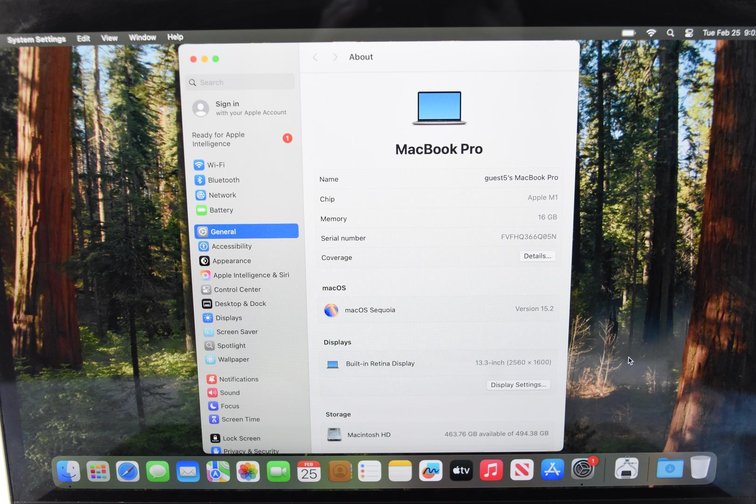The image size is (756, 504).
Task: Click Display Settings button
Action: click(x=518, y=385)
